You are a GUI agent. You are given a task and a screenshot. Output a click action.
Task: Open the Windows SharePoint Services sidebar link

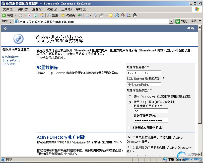11,60
